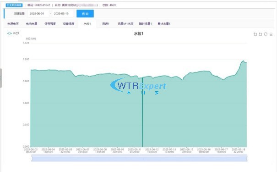Image resolution: width=277 pixels, height=172 pixels.
Task: Click the 1.426 y-axis value
Action: (26, 43)
